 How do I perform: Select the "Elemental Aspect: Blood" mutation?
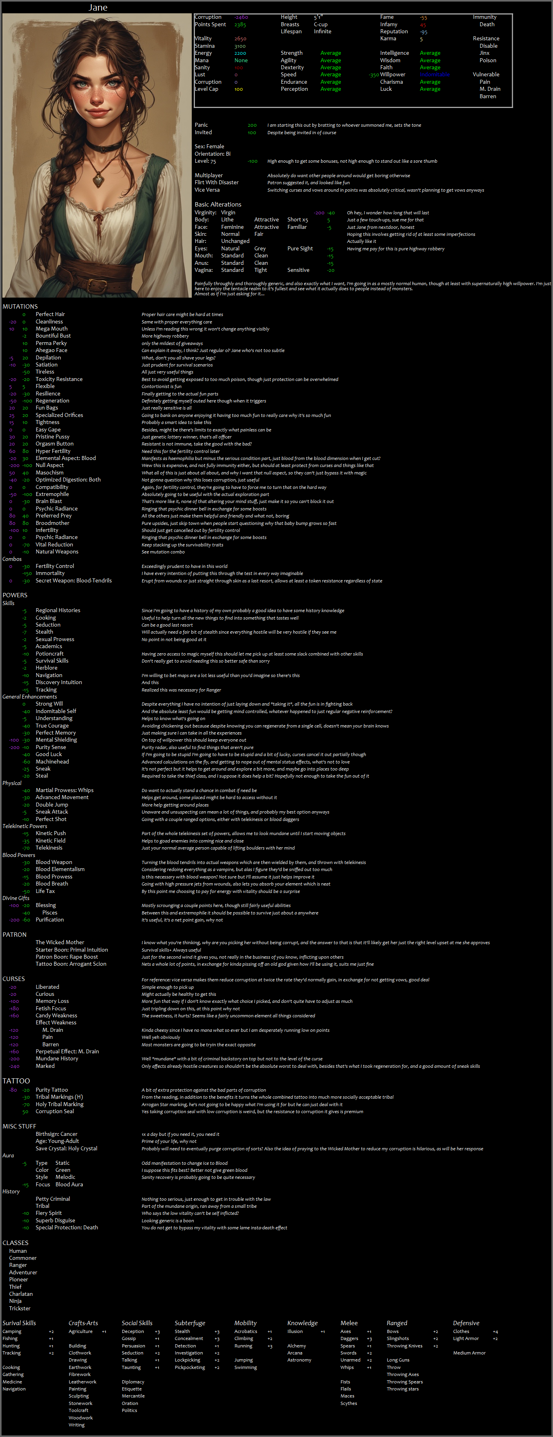coord(66,458)
